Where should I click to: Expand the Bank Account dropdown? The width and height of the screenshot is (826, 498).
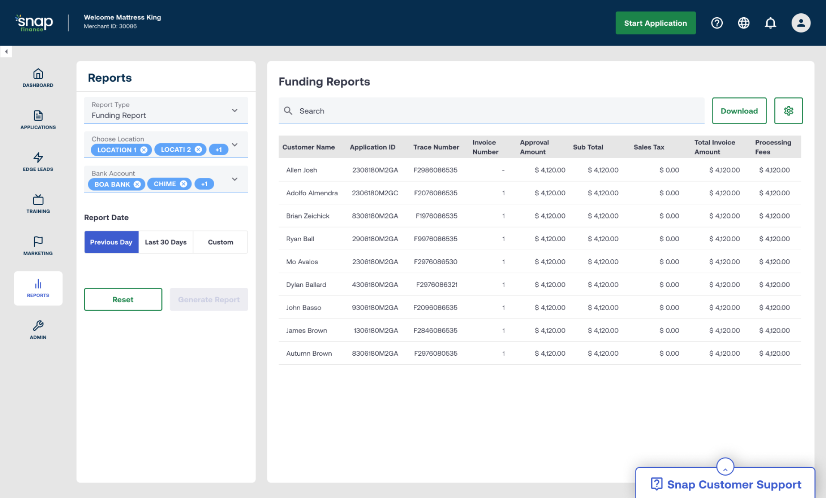pyautogui.click(x=235, y=179)
